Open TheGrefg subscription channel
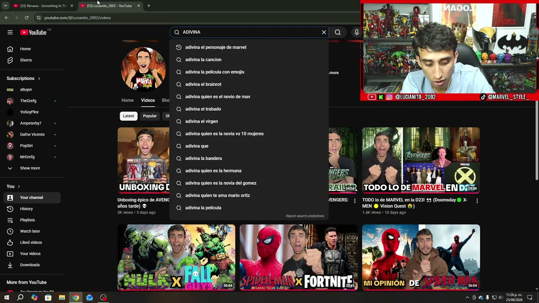This screenshot has height=303, width=539. [x=32, y=101]
